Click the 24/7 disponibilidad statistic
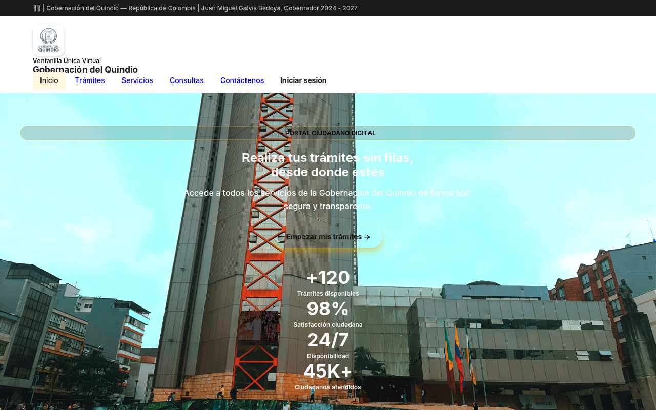Viewport: 656px width, 410px height. [x=328, y=345]
